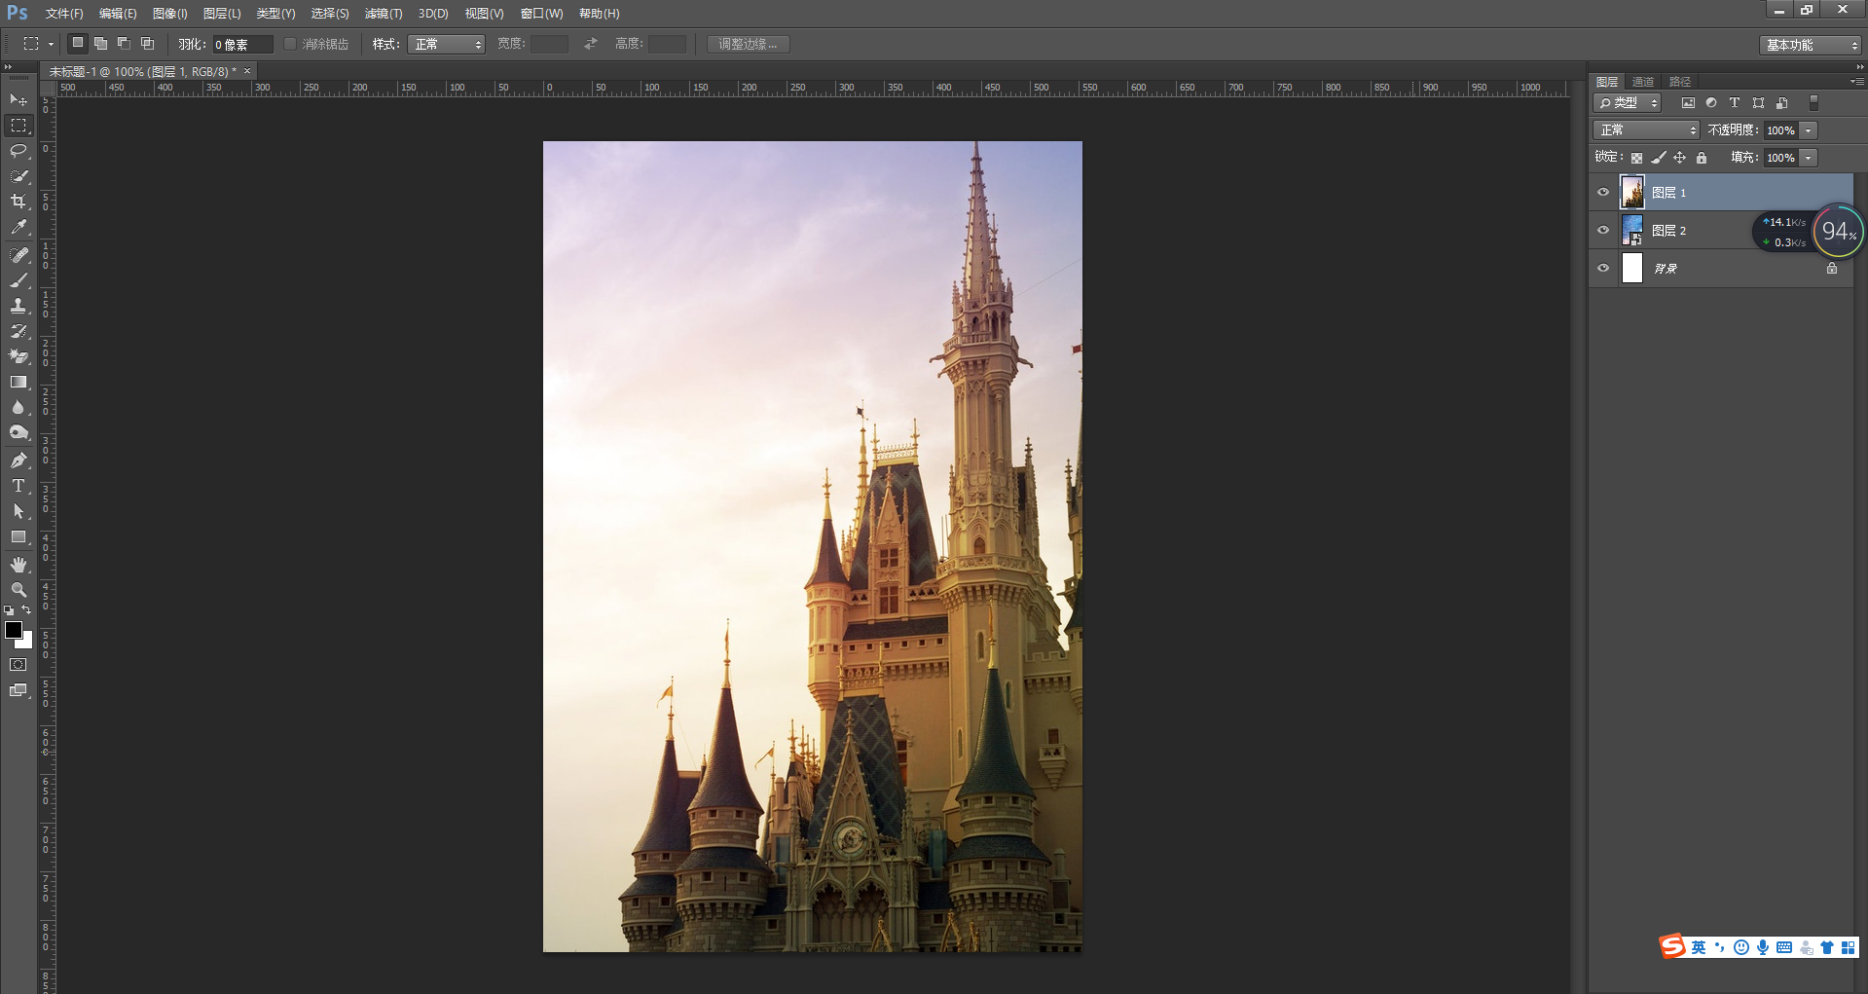Toggle lock transparent pixels
The image size is (1868, 994).
pos(1636,158)
